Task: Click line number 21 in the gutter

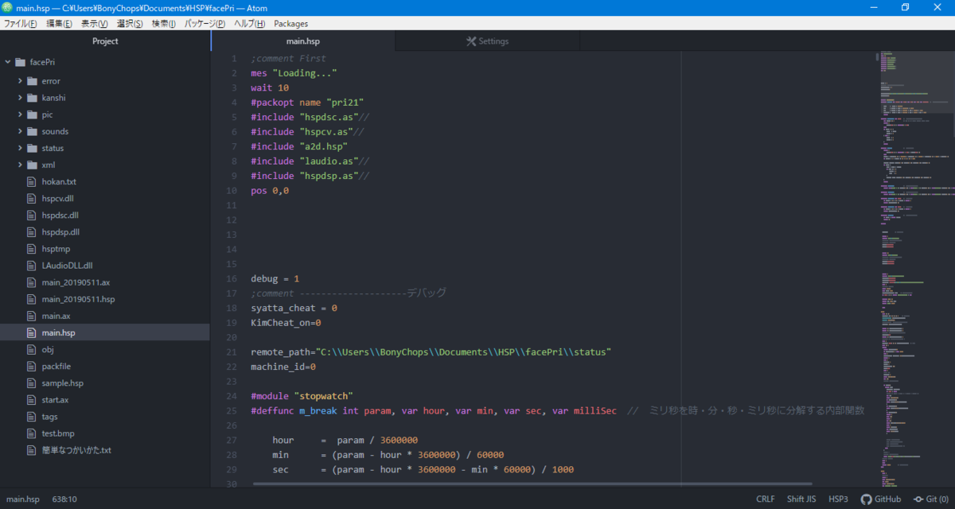Action: 232,352
